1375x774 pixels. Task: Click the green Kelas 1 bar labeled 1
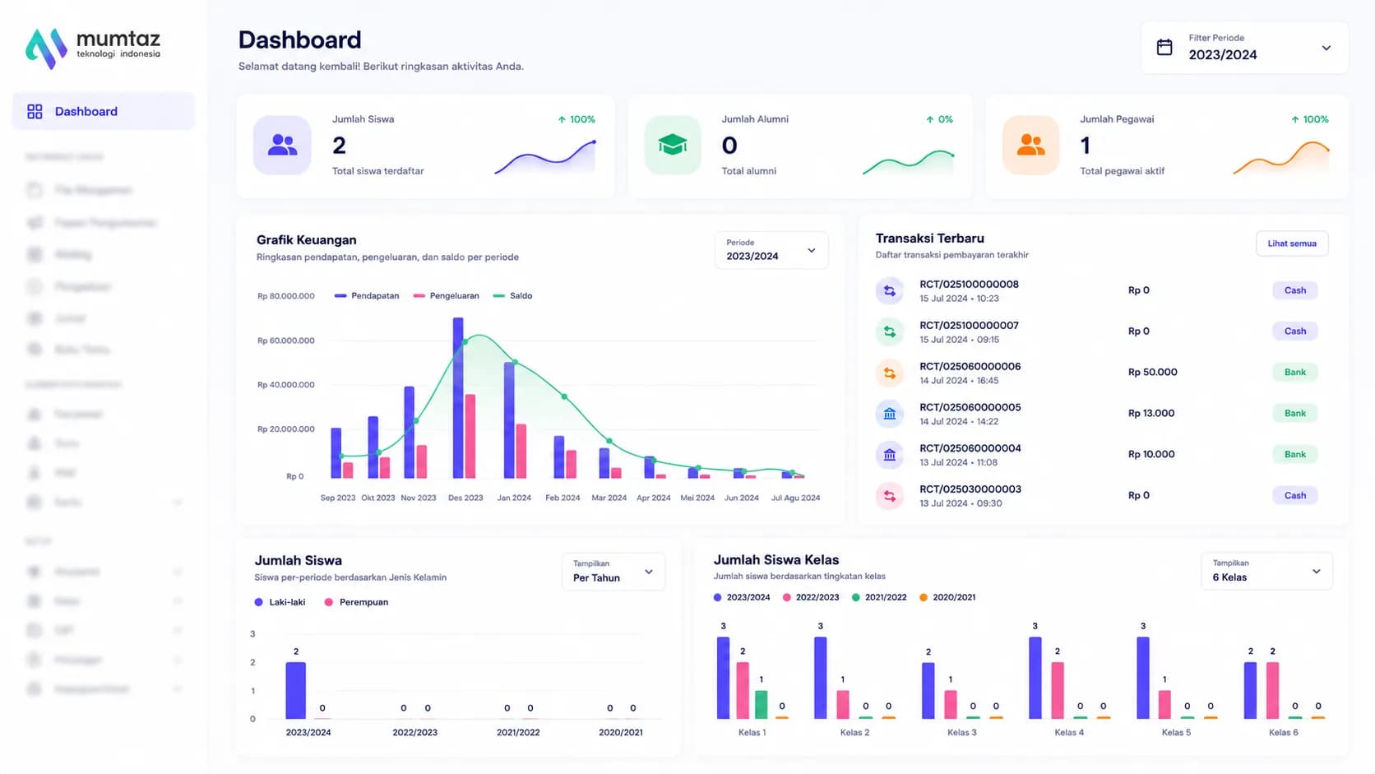click(x=762, y=705)
